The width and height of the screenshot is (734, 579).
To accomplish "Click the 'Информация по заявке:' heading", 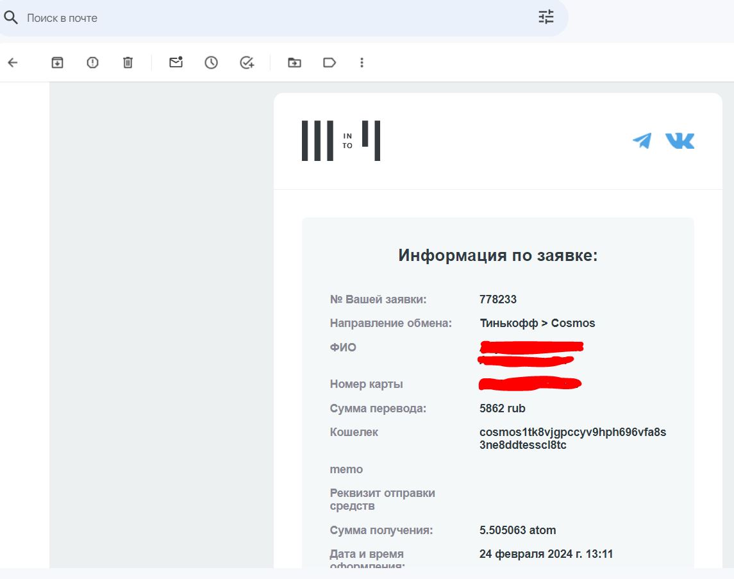I will click(x=497, y=255).
